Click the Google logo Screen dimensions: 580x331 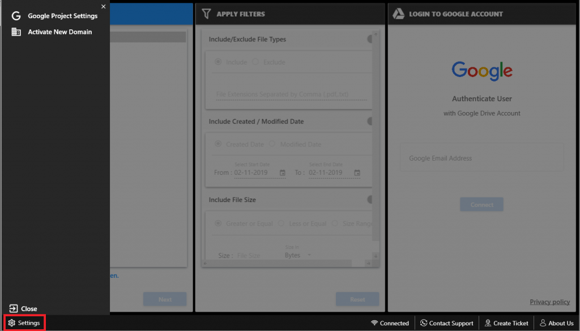pos(482,71)
